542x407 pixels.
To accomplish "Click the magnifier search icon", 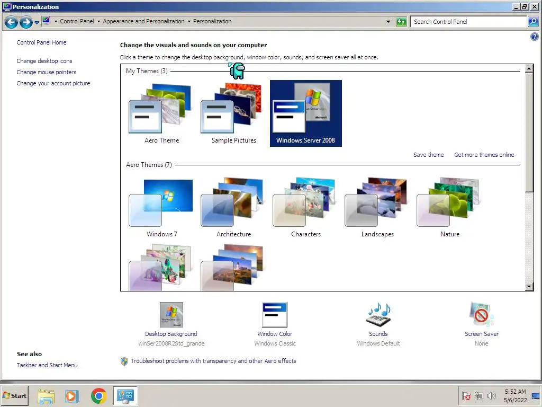I will click(532, 22).
